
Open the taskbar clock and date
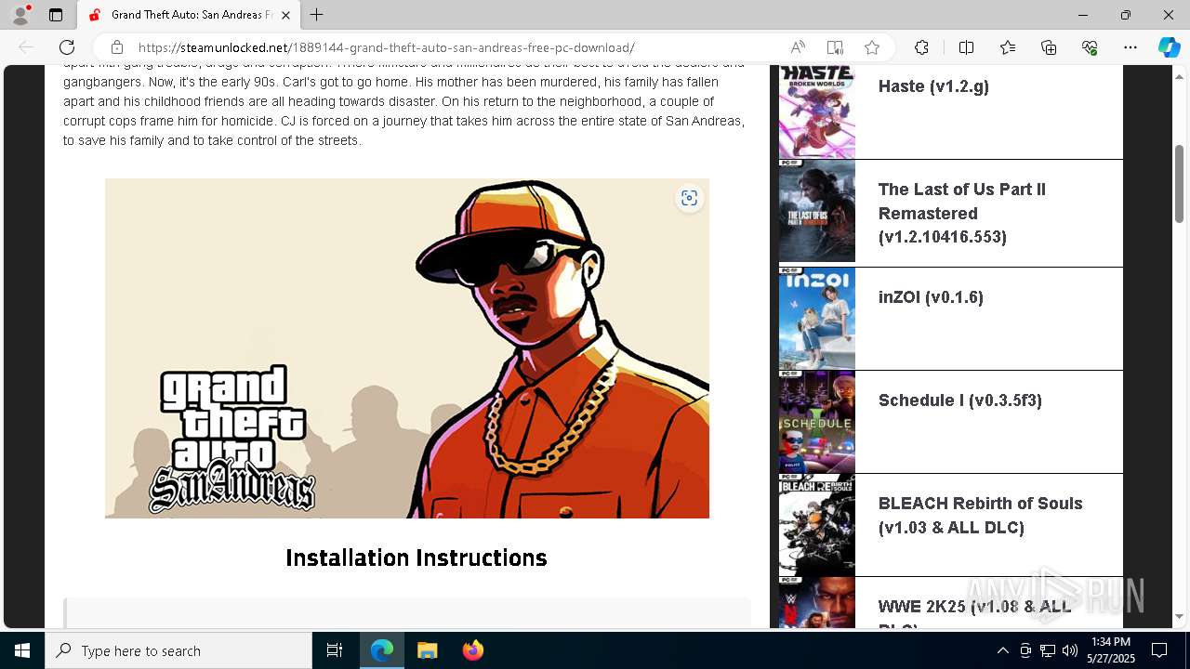click(1111, 650)
